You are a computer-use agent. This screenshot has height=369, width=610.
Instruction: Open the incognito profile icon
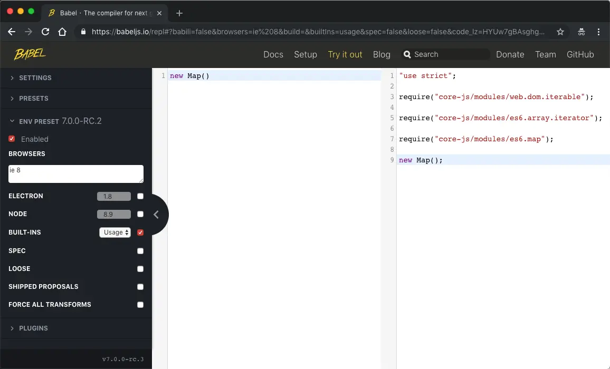581,32
